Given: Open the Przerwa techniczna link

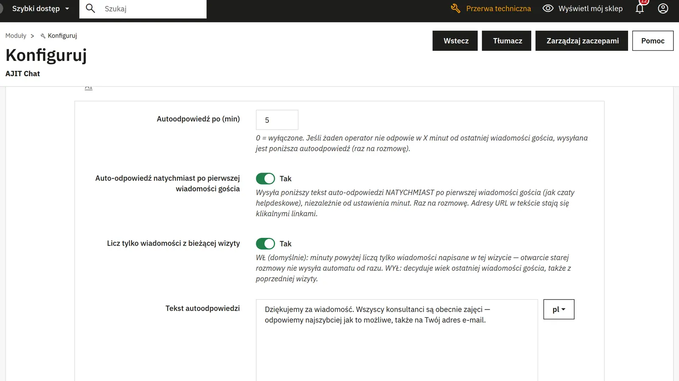Looking at the screenshot, I should (498, 8).
